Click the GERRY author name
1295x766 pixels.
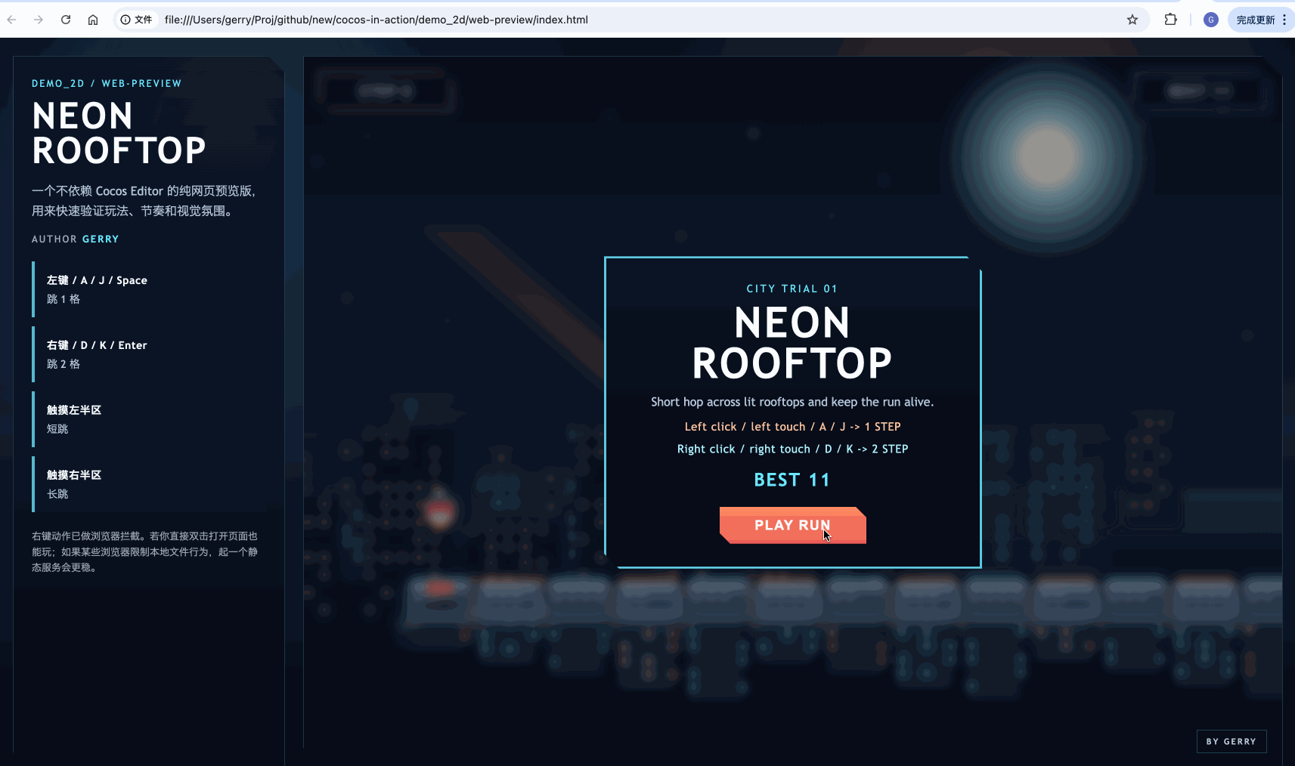tap(101, 239)
